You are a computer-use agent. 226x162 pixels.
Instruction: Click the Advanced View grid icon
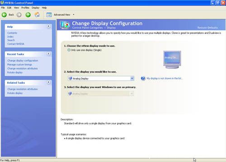coord(49,15)
